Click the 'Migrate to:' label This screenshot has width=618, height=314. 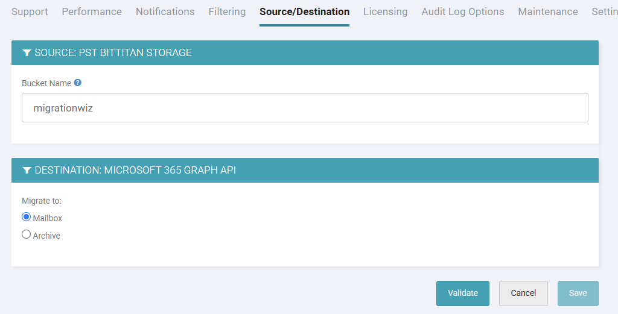click(x=42, y=201)
